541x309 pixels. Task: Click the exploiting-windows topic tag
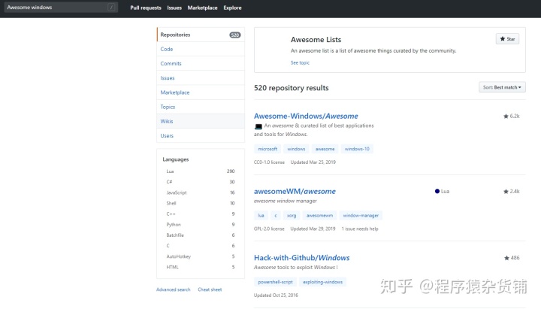(322, 282)
